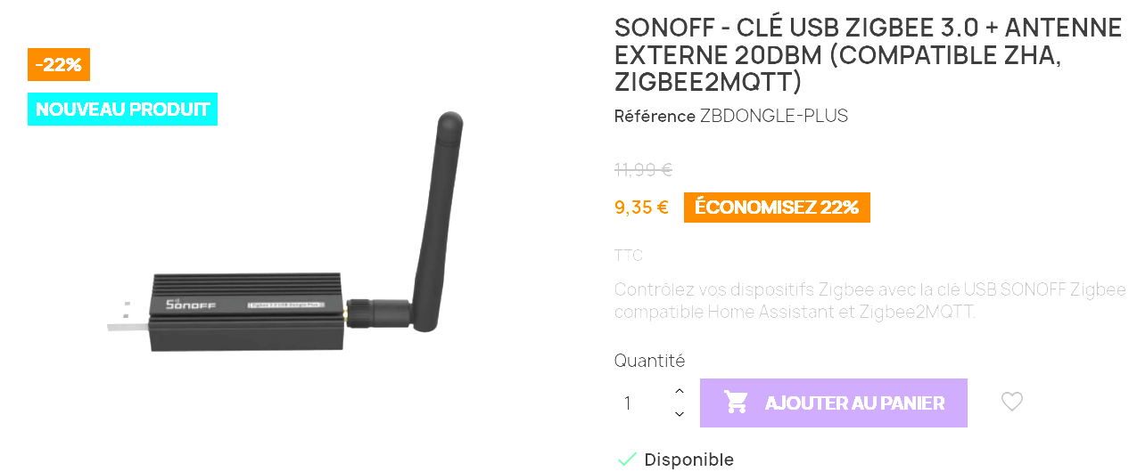Image resolution: width=1129 pixels, height=472 pixels.
Task: Click the green Disponible checkmark icon
Action: [627, 460]
